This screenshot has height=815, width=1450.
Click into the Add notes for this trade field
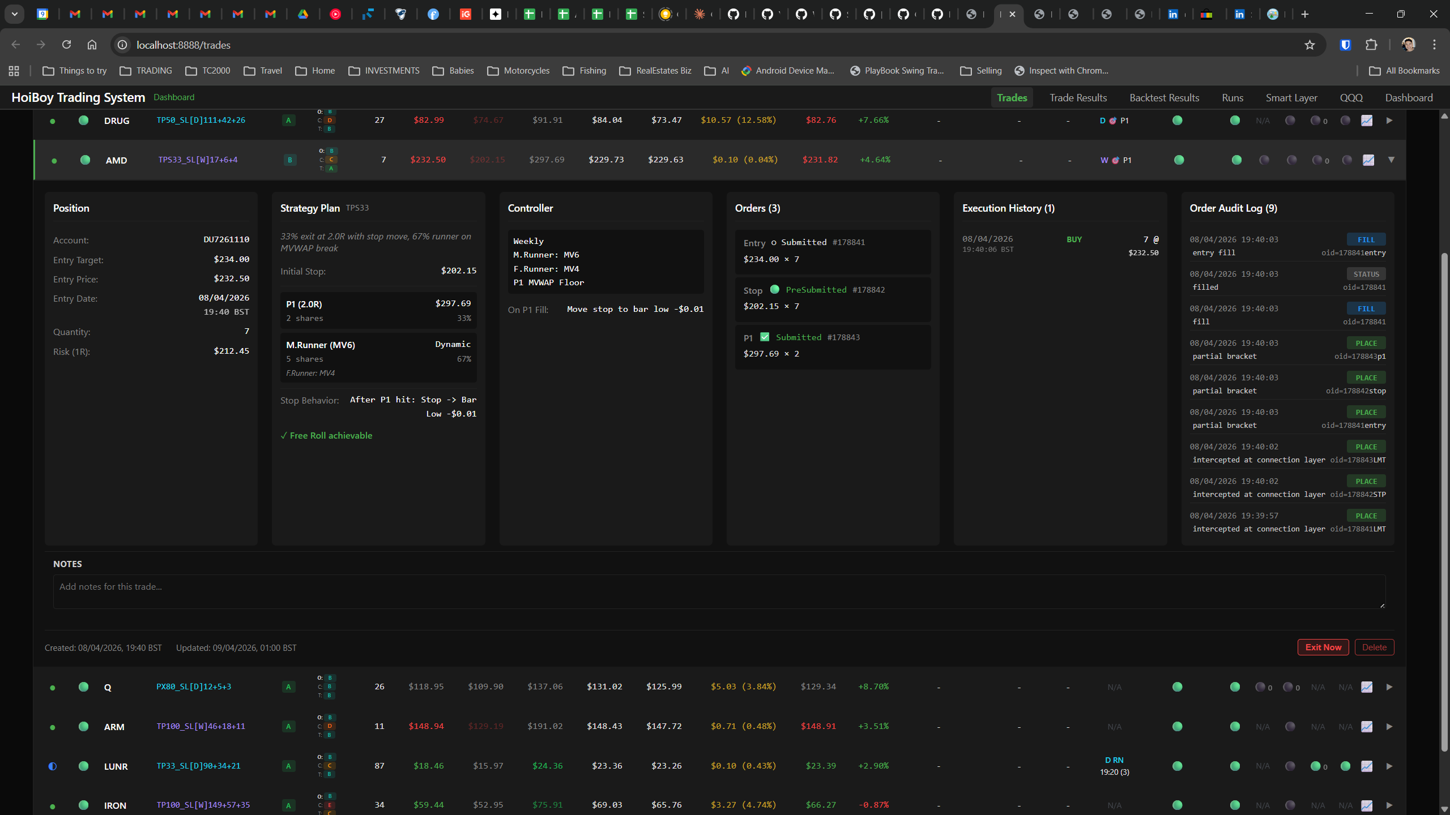click(x=719, y=591)
